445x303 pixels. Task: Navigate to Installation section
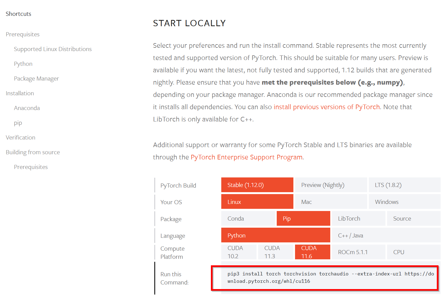(20, 93)
